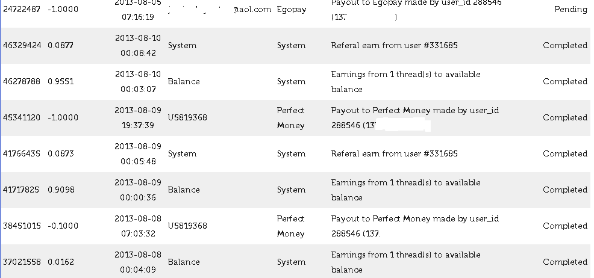The image size is (594, 278).
Task: Open transaction 45341120
Action: [x=22, y=118]
